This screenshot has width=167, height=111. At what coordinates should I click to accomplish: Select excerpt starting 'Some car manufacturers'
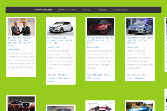tap(100, 59)
